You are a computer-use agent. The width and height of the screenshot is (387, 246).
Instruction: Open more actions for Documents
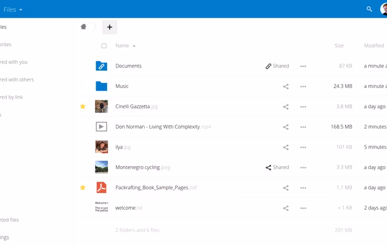click(303, 66)
